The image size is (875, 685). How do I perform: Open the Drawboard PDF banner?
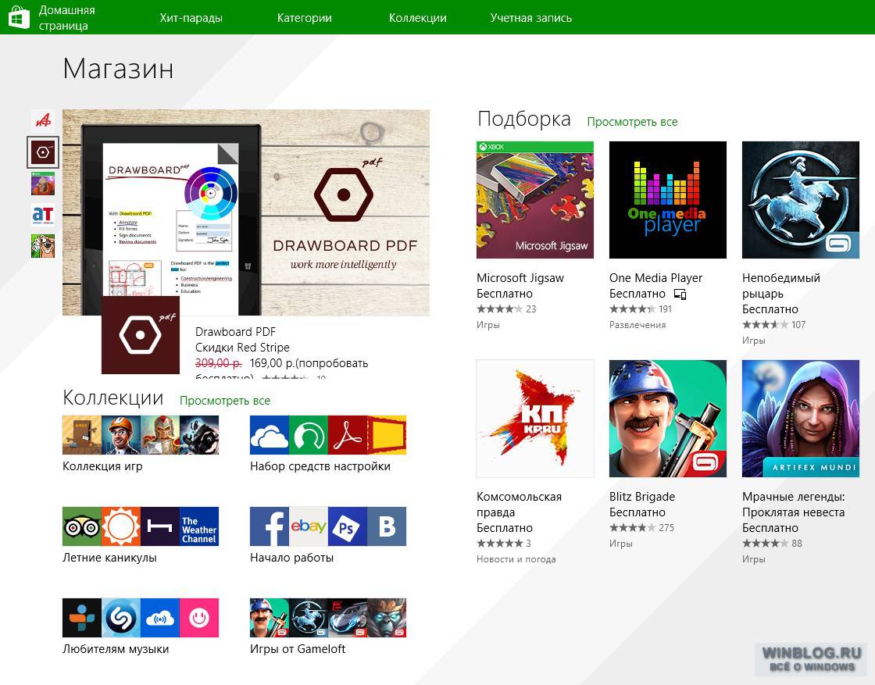click(246, 212)
